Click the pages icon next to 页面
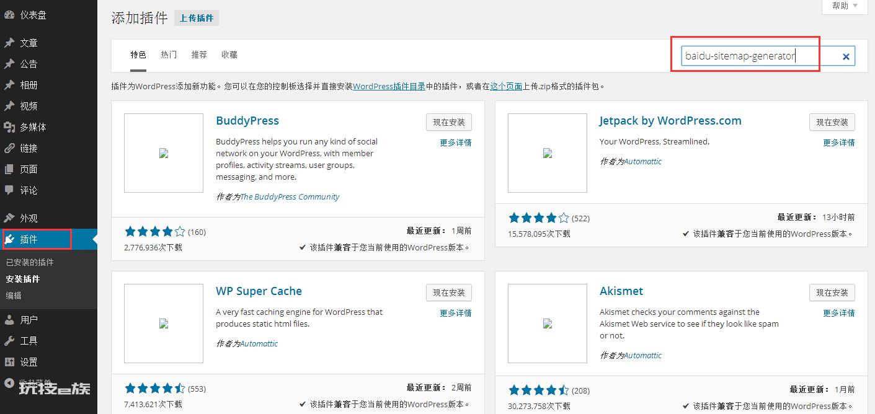 point(9,169)
